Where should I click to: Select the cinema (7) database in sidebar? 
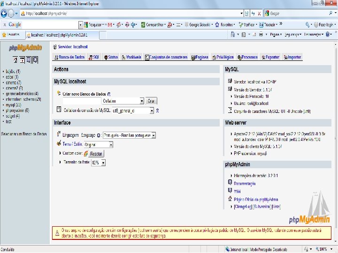pos(13,82)
